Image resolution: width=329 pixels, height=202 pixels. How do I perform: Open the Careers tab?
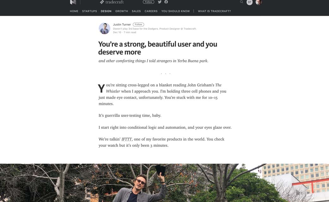[151, 11]
